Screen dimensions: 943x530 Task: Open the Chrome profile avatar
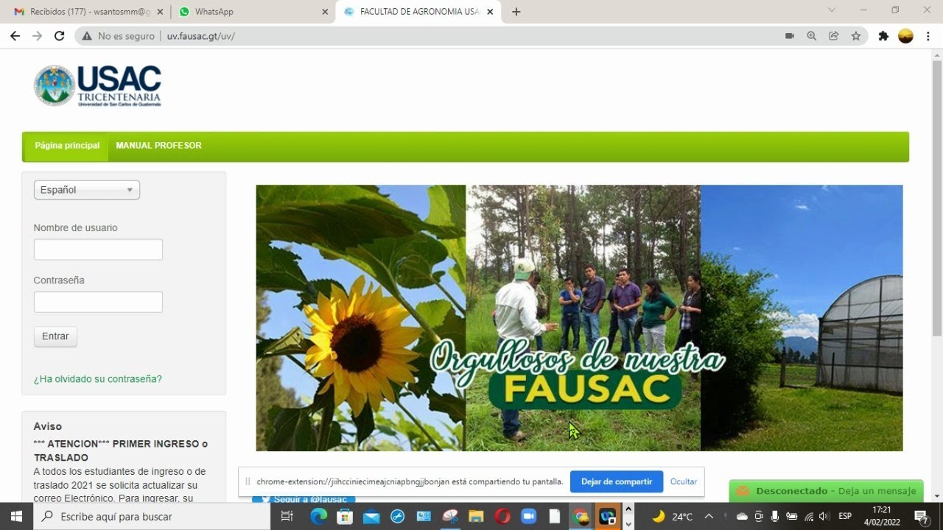(906, 36)
